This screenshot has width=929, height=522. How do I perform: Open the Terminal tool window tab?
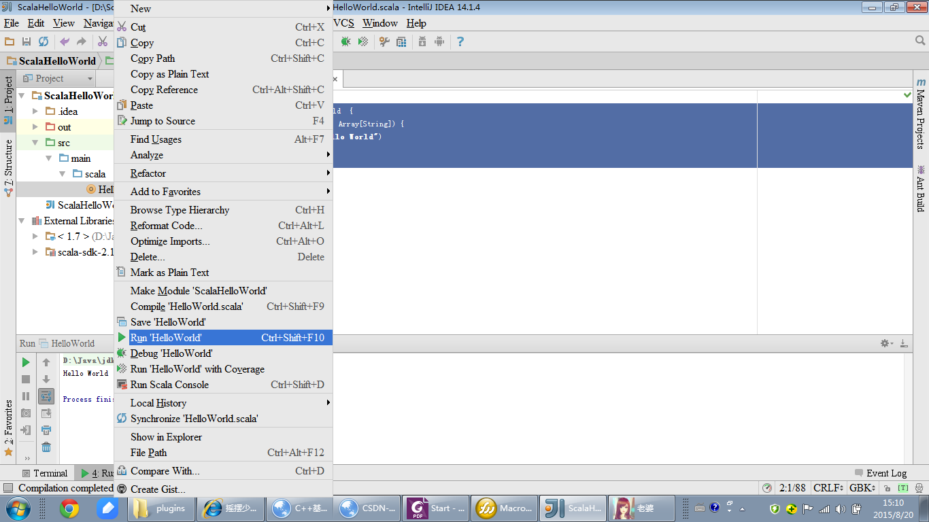(x=45, y=473)
